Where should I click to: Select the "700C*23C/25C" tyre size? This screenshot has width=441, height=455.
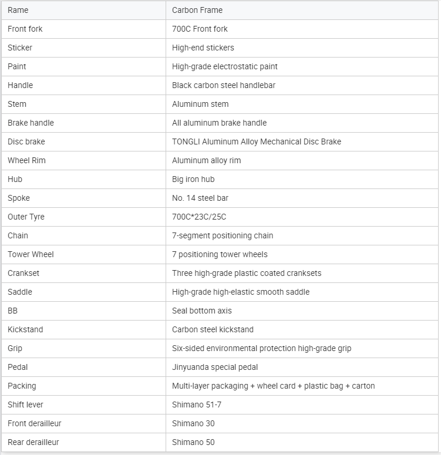[x=199, y=217]
